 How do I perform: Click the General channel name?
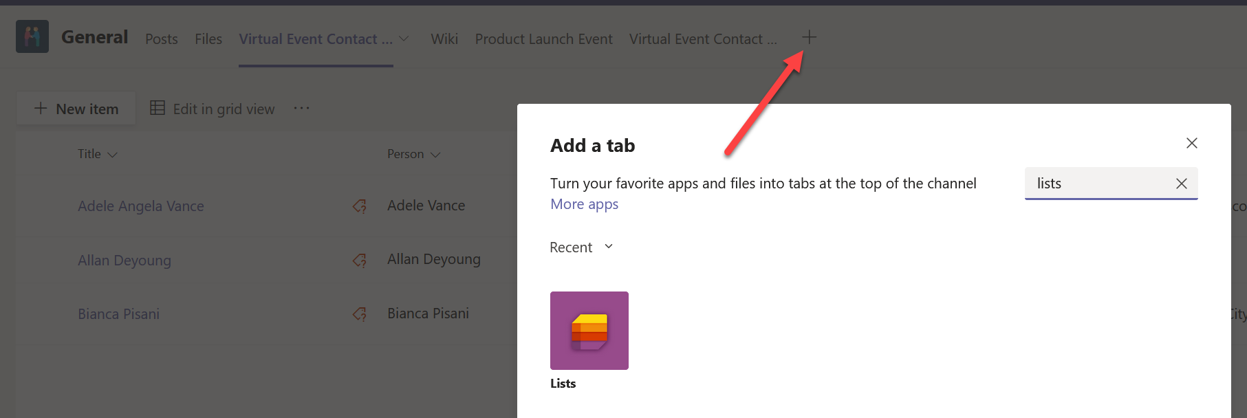click(94, 37)
